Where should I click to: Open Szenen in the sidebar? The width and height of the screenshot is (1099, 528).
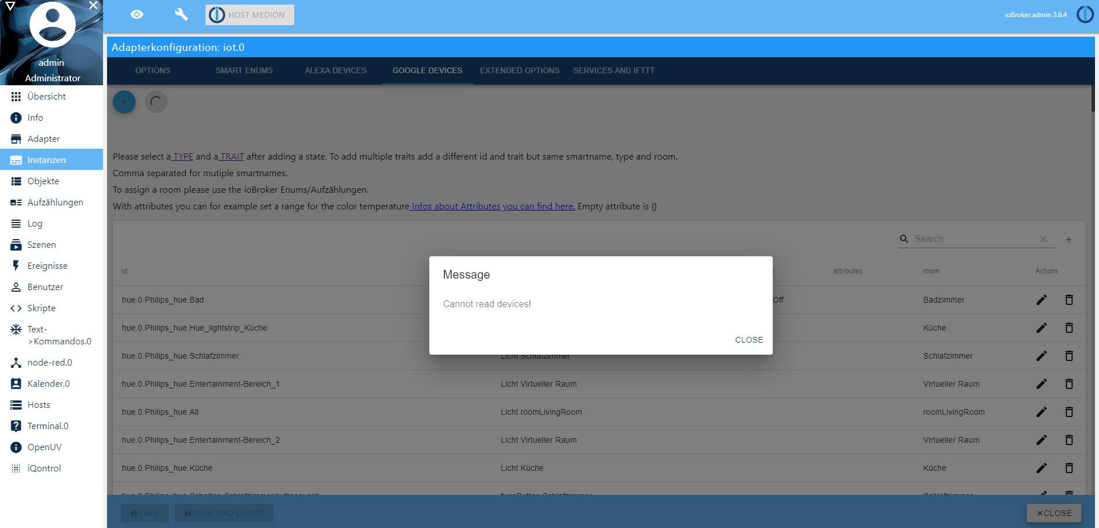(52, 244)
